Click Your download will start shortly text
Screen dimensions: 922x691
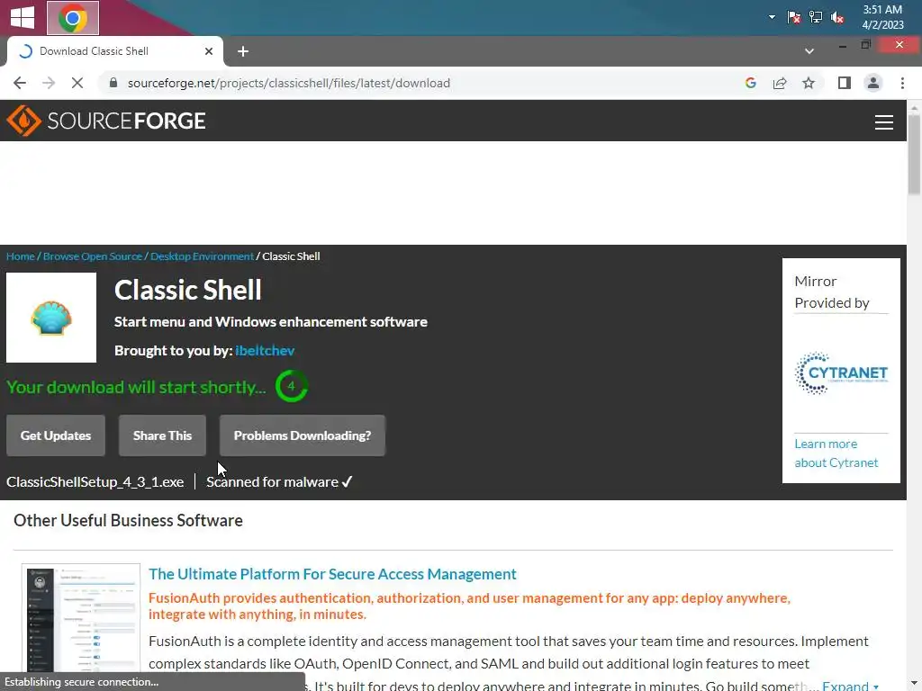coord(137,387)
